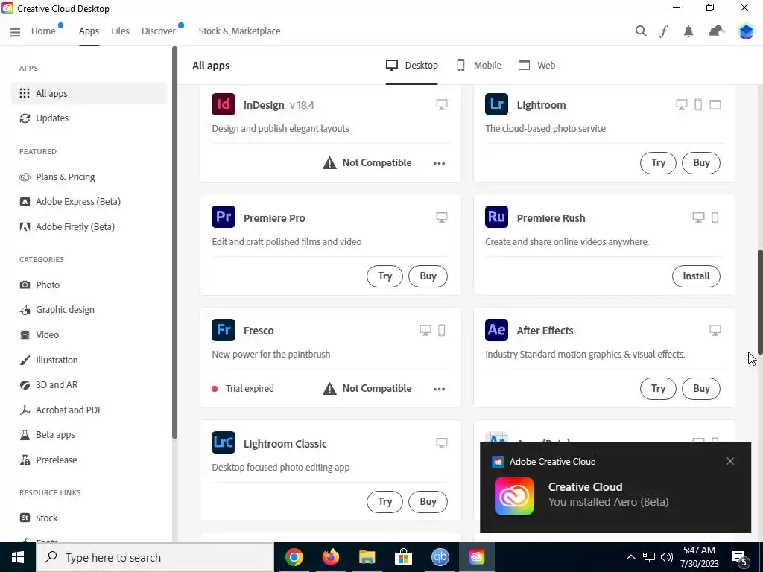
Task: Try After Effects
Action: [x=658, y=389]
